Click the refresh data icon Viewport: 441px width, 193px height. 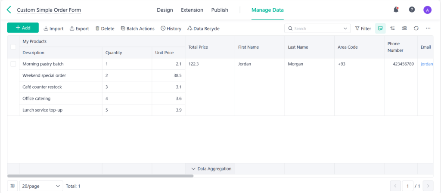click(416, 28)
